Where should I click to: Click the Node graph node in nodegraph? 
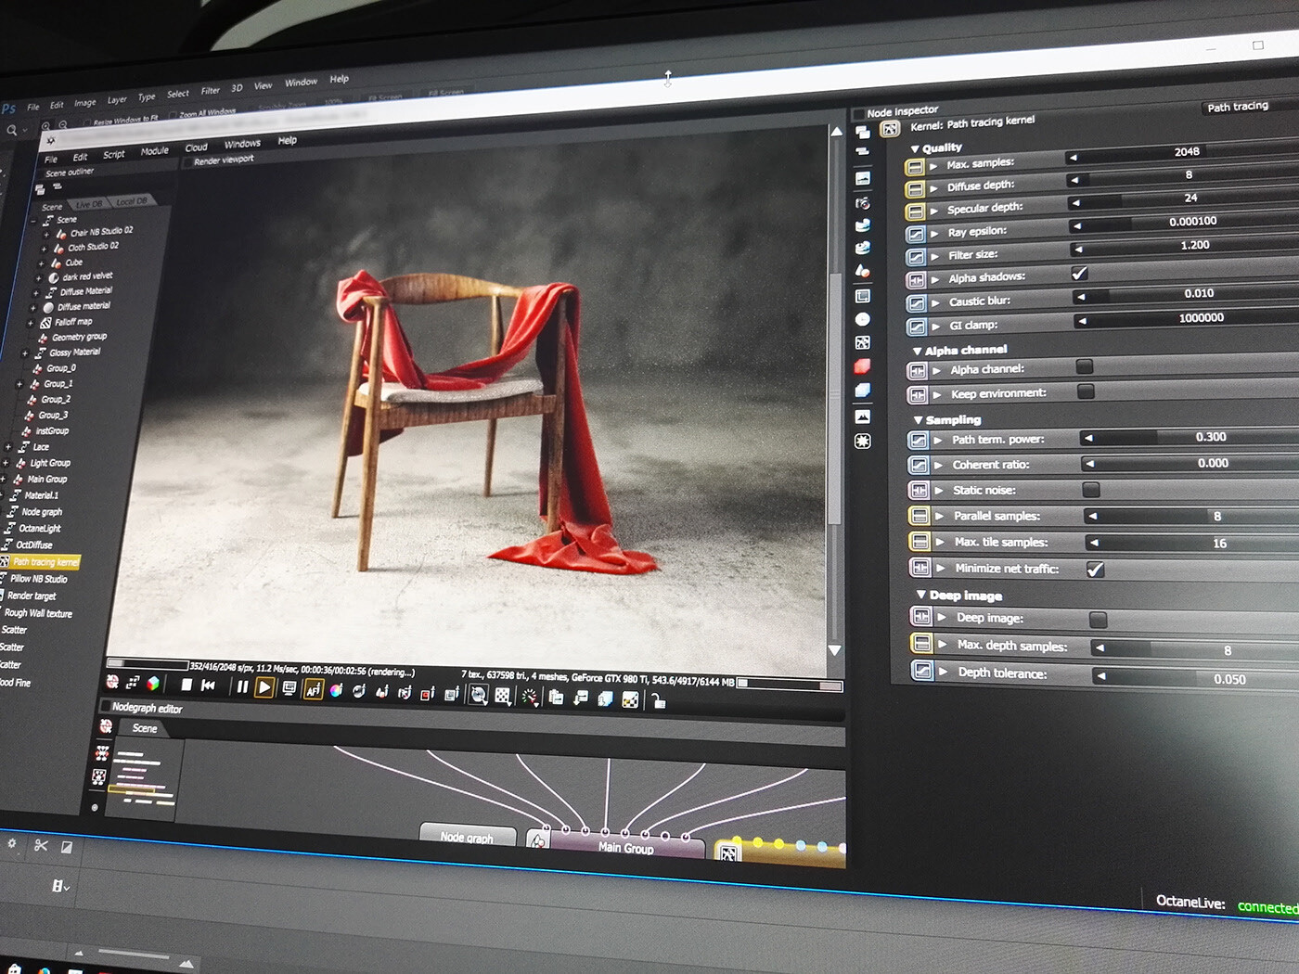click(467, 835)
